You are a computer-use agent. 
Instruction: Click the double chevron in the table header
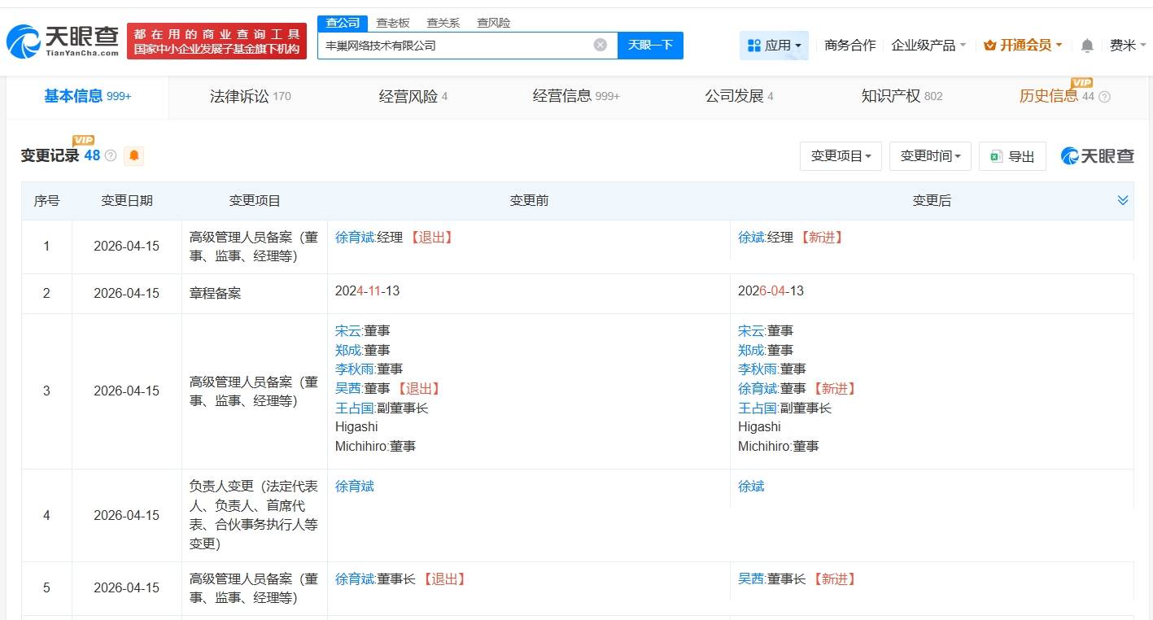(1123, 199)
